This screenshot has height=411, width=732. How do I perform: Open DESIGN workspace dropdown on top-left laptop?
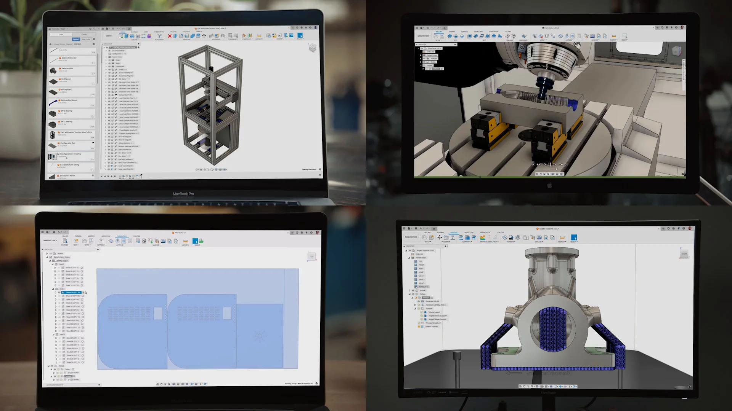tap(109, 36)
